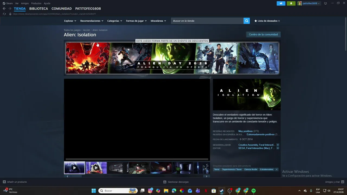Image resolution: width=347 pixels, height=195 pixels.
Task: Select the TIENDA tab
Action: 20,9
